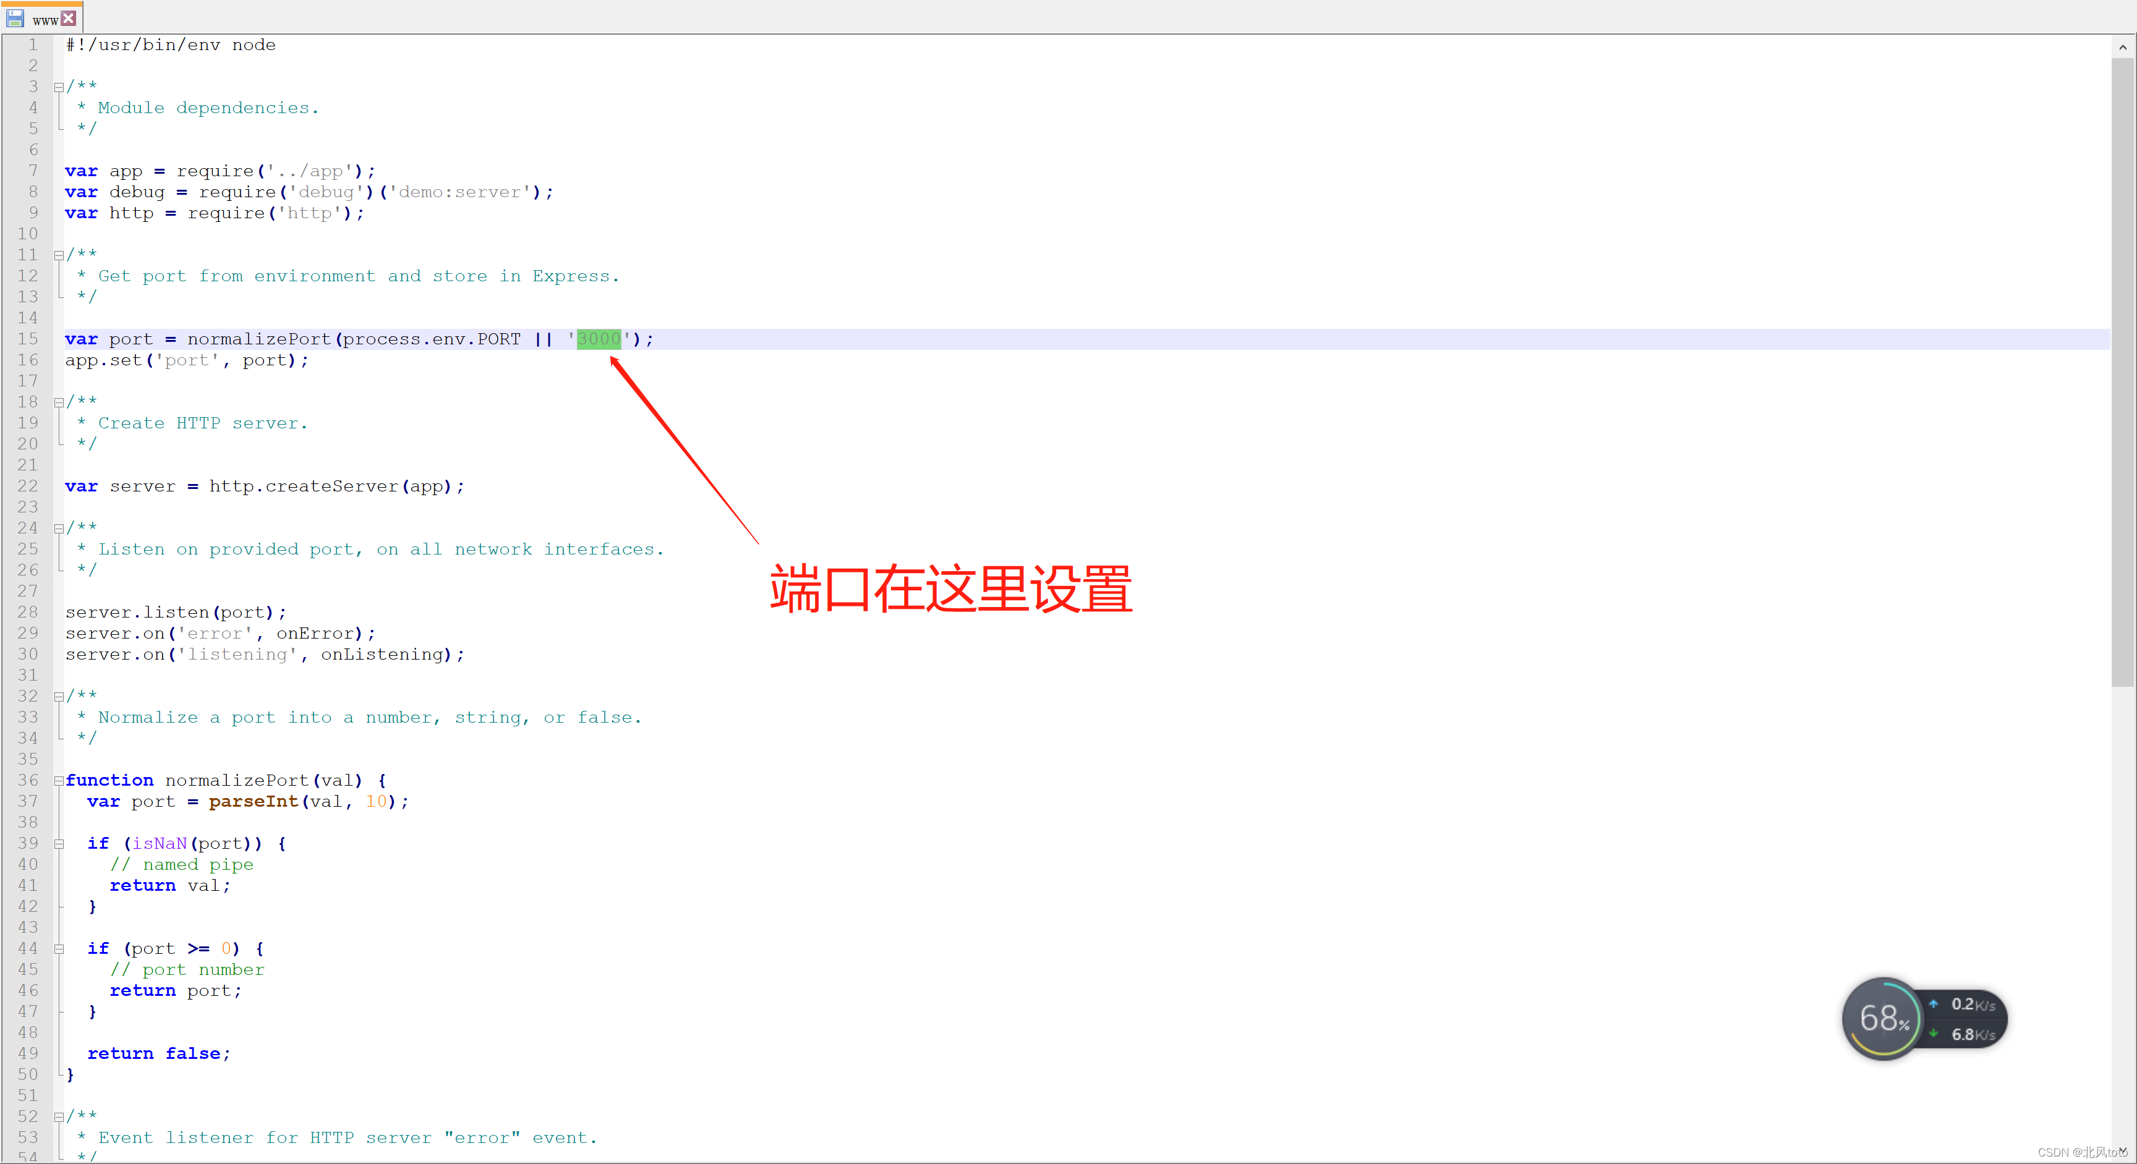Click line number 1 in margin
2137x1164 pixels.
(x=32, y=45)
